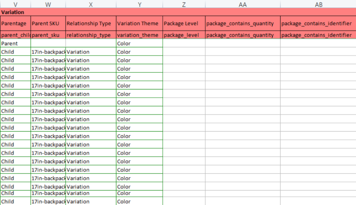Viewport: 356px width, 205px height.
Task: Click the Variation group header cell
Action: (x=178, y=12)
